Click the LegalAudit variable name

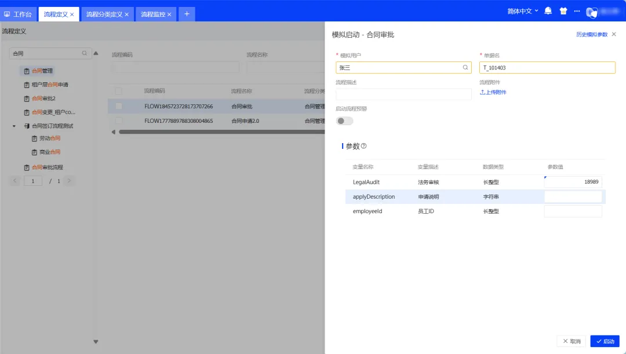pyautogui.click(x=366, y=182)
